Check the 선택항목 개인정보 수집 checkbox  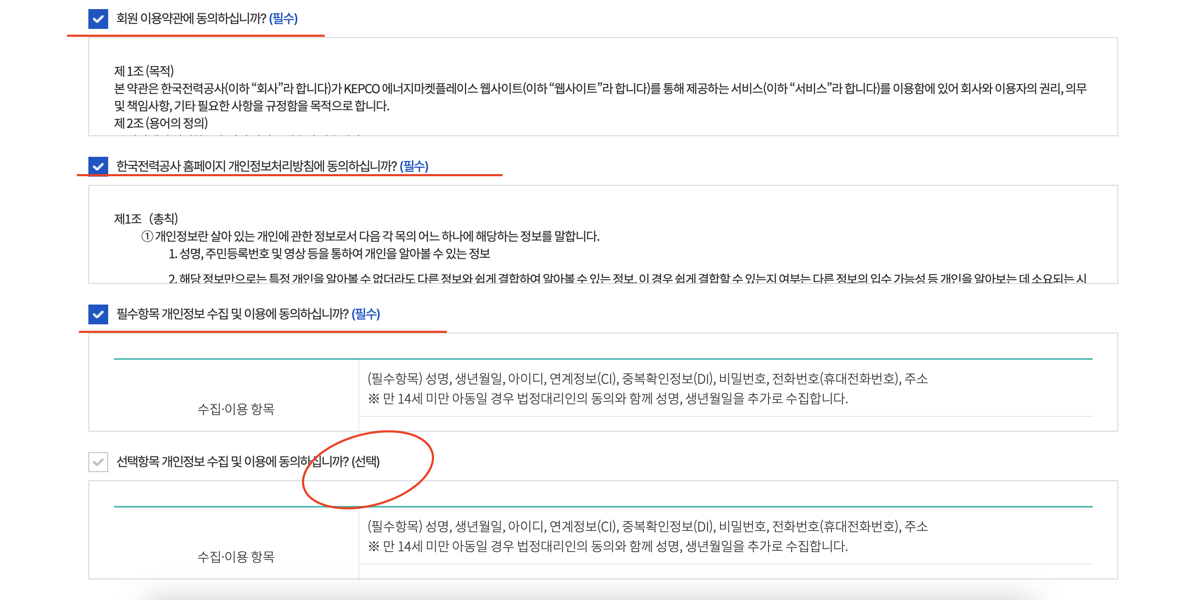point(97,462)
